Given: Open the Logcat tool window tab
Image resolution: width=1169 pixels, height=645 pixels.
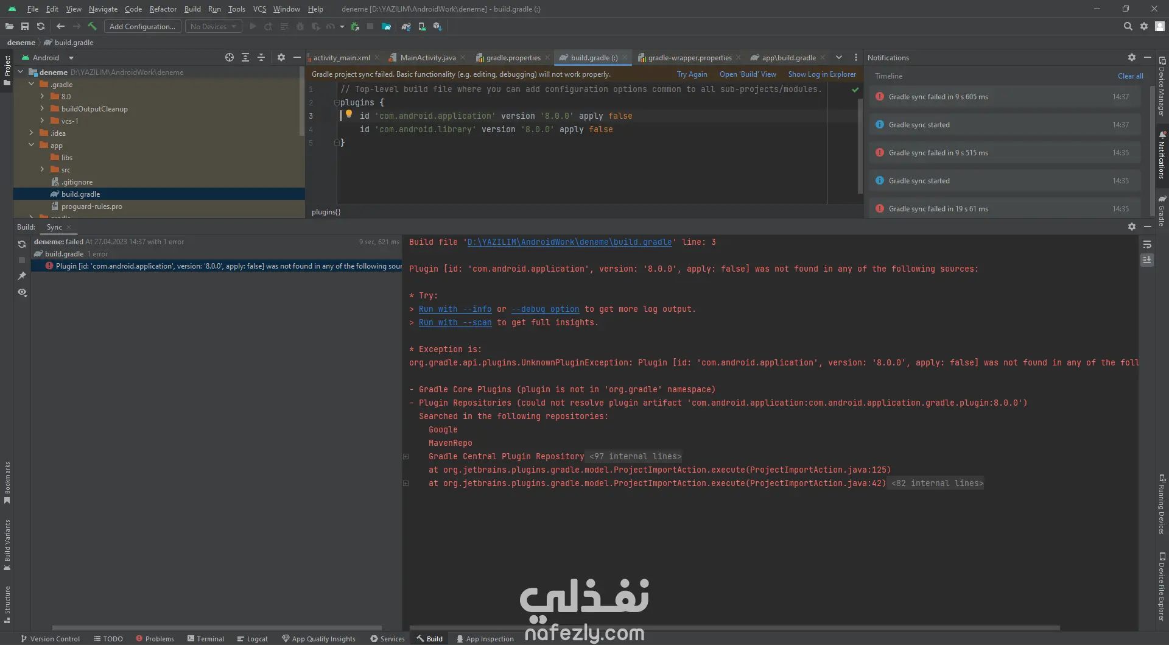Looking at the screenshot, I should [x=253, y=639].
